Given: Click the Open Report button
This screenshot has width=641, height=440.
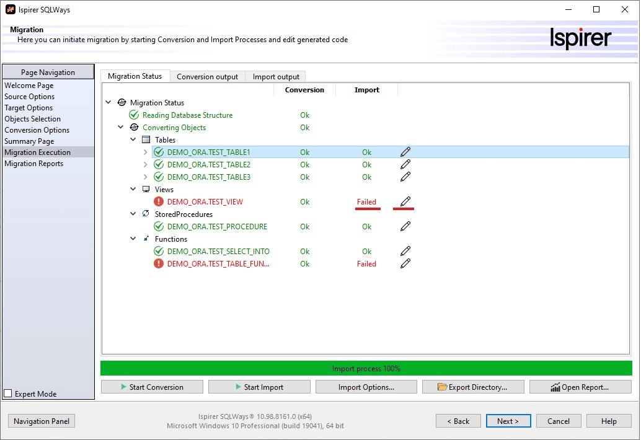Looking at the screenshot, I should 580,387.
